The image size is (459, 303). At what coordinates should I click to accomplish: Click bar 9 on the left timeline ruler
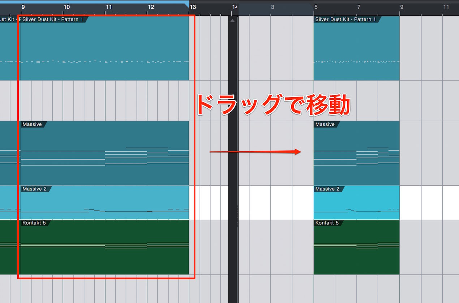coord(23,7)
